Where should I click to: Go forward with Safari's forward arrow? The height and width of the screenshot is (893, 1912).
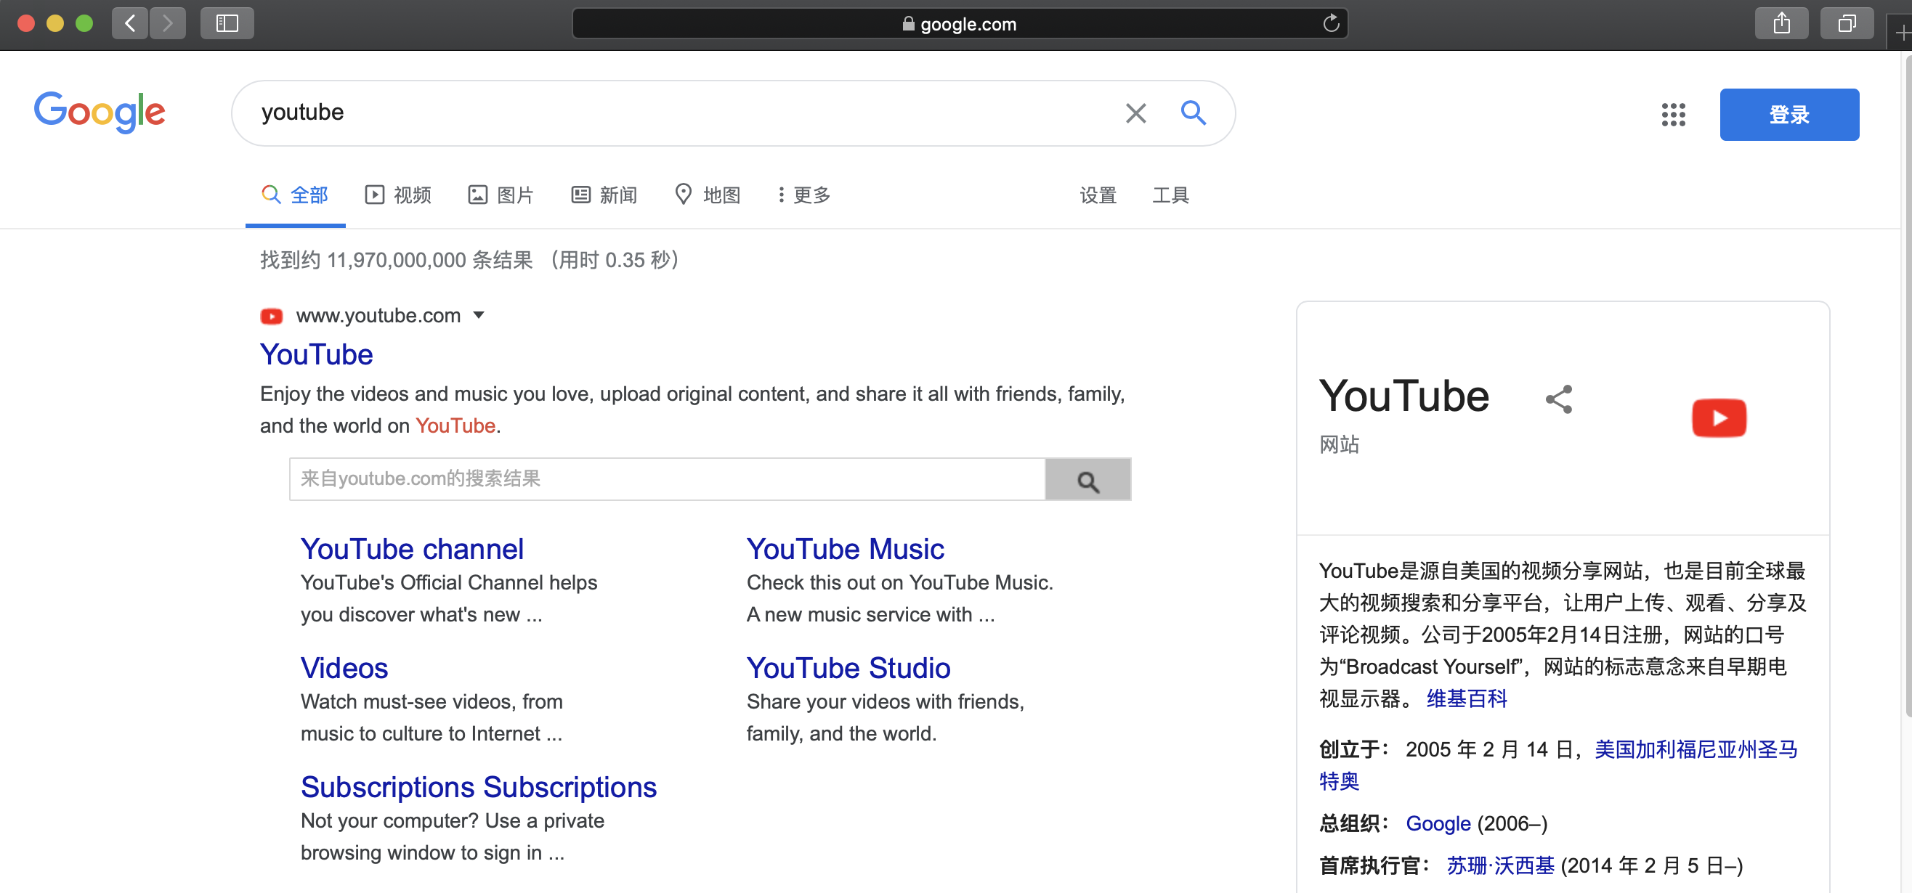(x=167, y=24)
